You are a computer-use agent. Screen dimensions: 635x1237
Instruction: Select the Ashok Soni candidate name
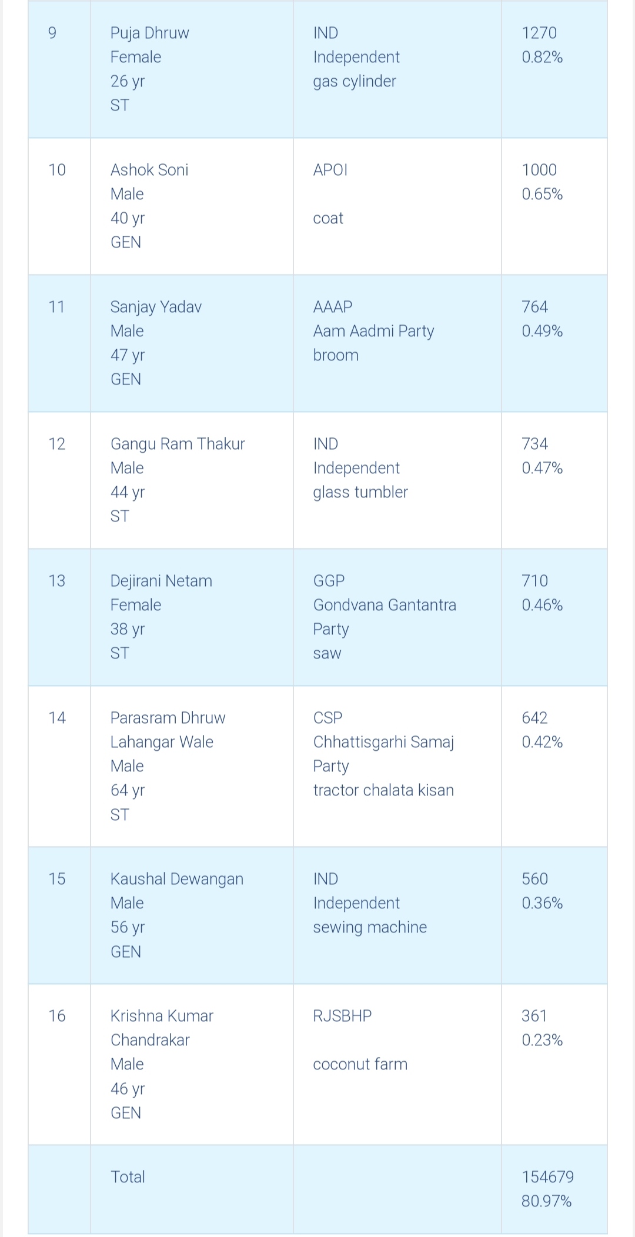pos(149,170)
